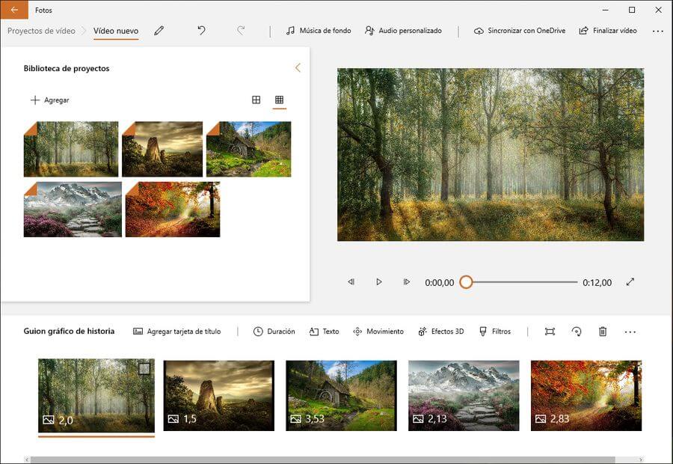Open the Duración option
673x464 pixels.
tap(274, 332)
